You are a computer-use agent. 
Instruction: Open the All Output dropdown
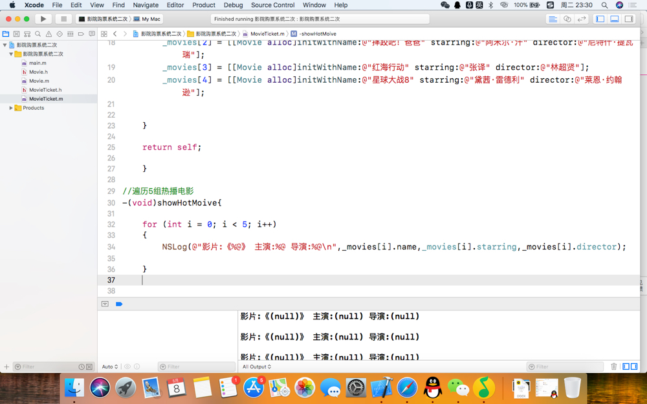(257, 367)
